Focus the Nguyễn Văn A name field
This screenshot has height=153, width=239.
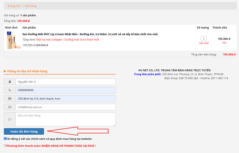click(66, 82)
